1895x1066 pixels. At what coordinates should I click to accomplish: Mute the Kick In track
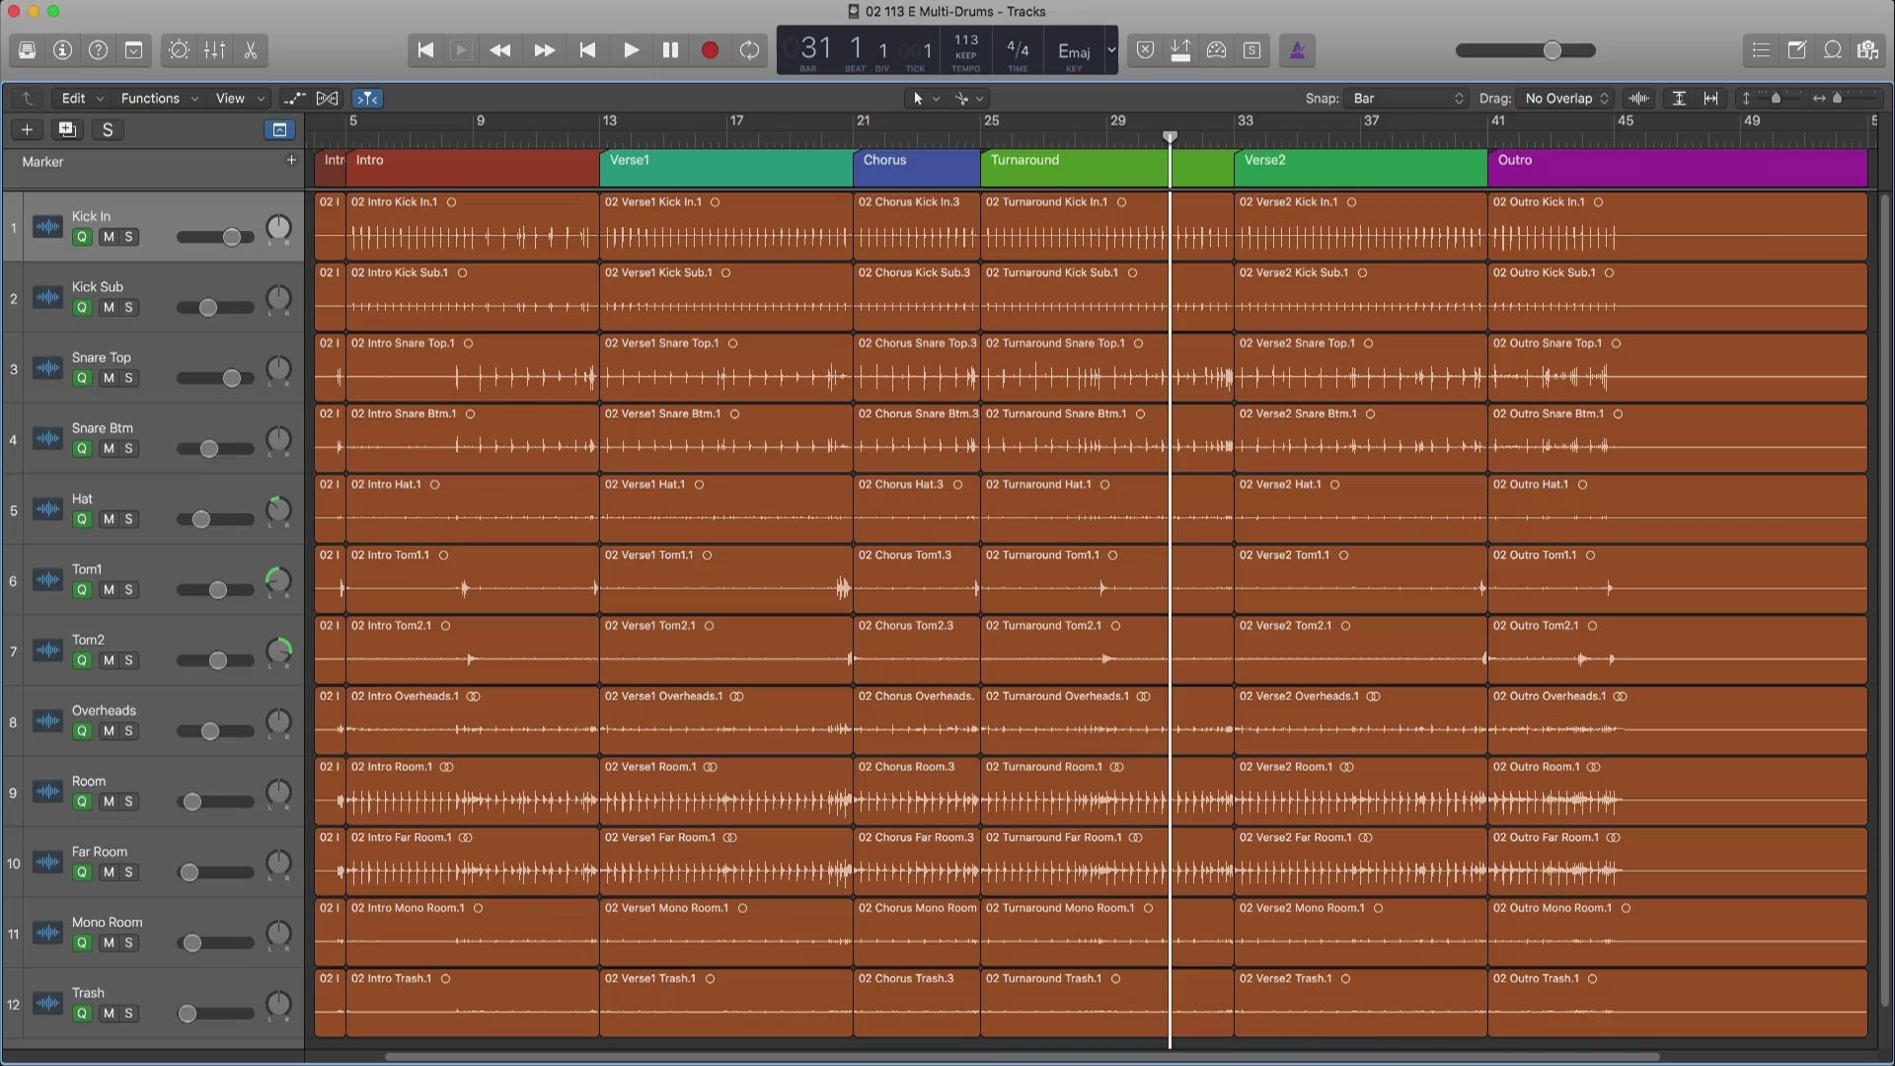[x=109, y=237]
